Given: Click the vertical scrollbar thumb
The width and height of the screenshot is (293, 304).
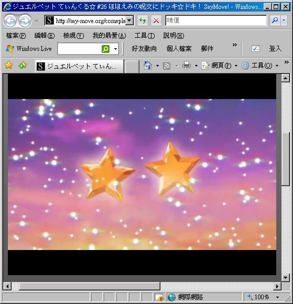Looking at the screenshot, I should click(286, 159).
